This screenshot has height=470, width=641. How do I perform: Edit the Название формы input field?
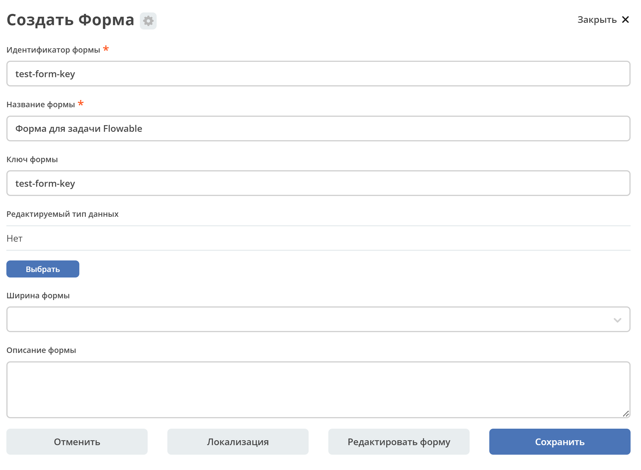coord(318,129)
